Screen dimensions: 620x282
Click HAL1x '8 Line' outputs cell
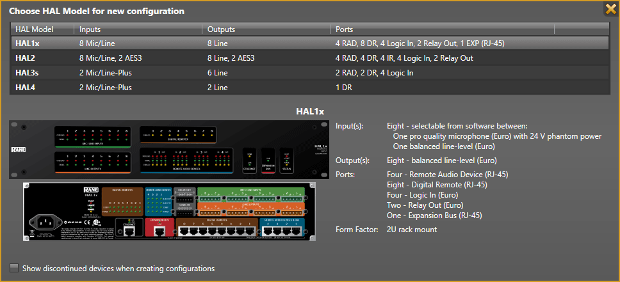[x=218, y=43]
